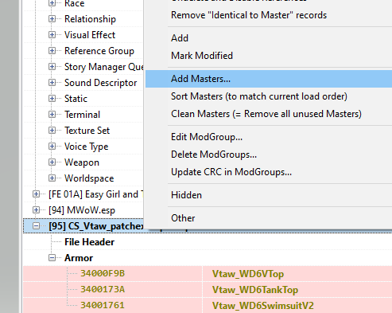Select the Sound Descriptor label
The width and height of the screenshot is (392, 313).
pos(101,83)
